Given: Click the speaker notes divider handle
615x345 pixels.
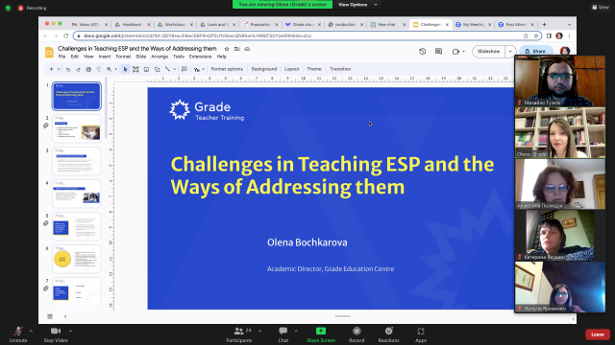Looking at the screenshot, I should (x=342, y=316).
